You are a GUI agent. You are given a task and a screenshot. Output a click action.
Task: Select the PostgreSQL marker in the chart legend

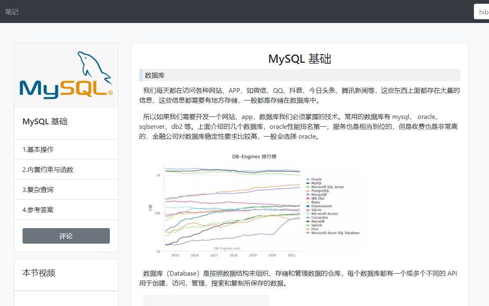(307, 191)
